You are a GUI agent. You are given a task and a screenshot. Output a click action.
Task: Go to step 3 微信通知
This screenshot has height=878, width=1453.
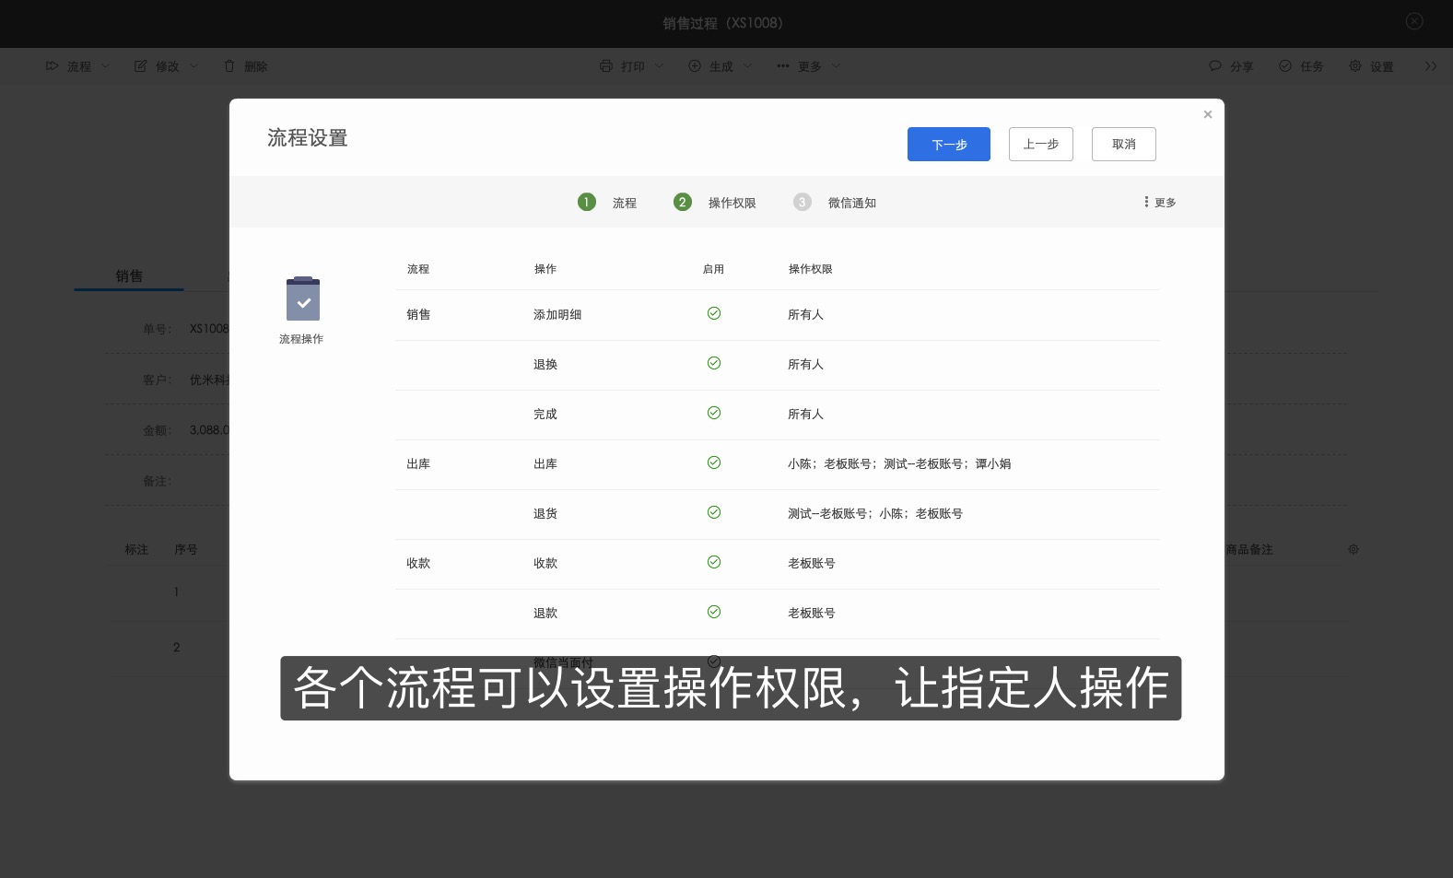[x=834, y=203]
